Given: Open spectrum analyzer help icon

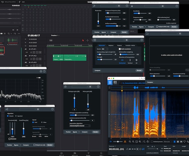Looking at the screenshot, I should pyautogui.click(x=44, y=71).
